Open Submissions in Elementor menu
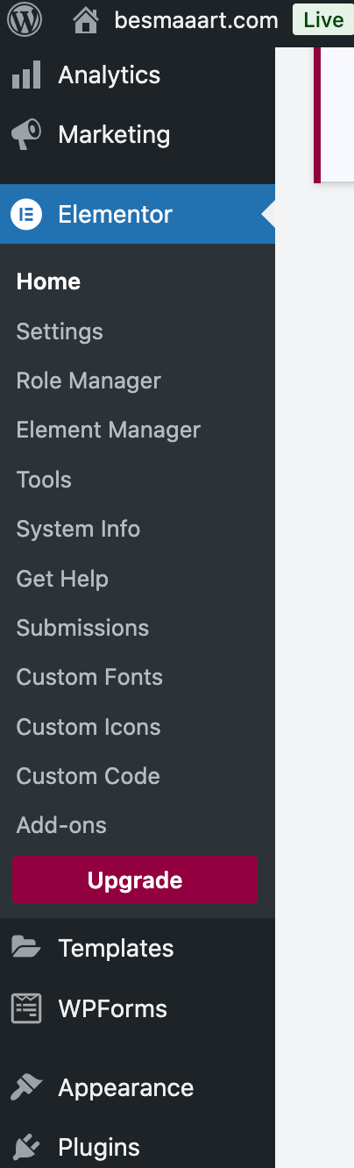354x1168 pixels. click(x=82, y=628)
